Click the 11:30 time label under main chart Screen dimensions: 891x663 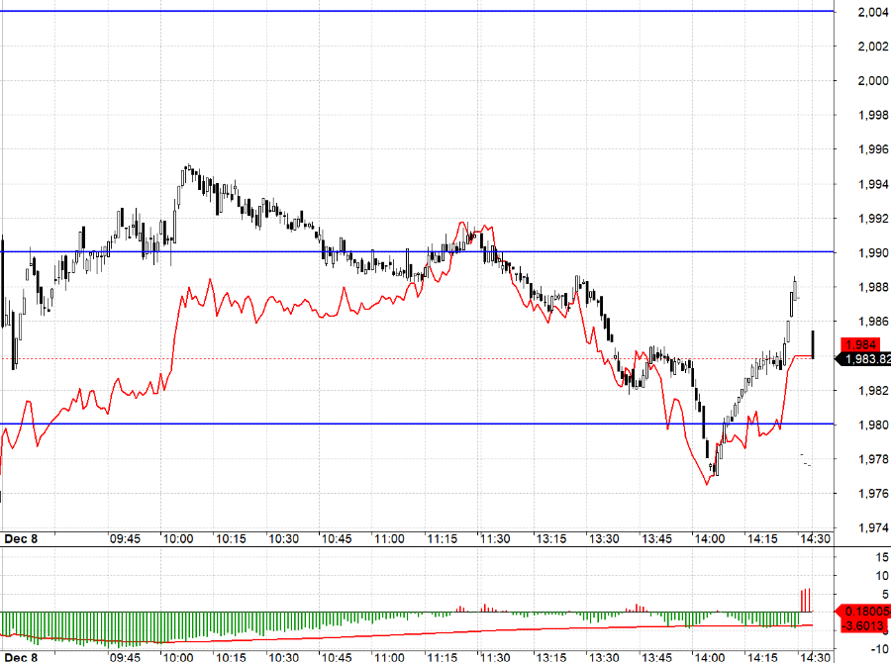coord(495,539)
